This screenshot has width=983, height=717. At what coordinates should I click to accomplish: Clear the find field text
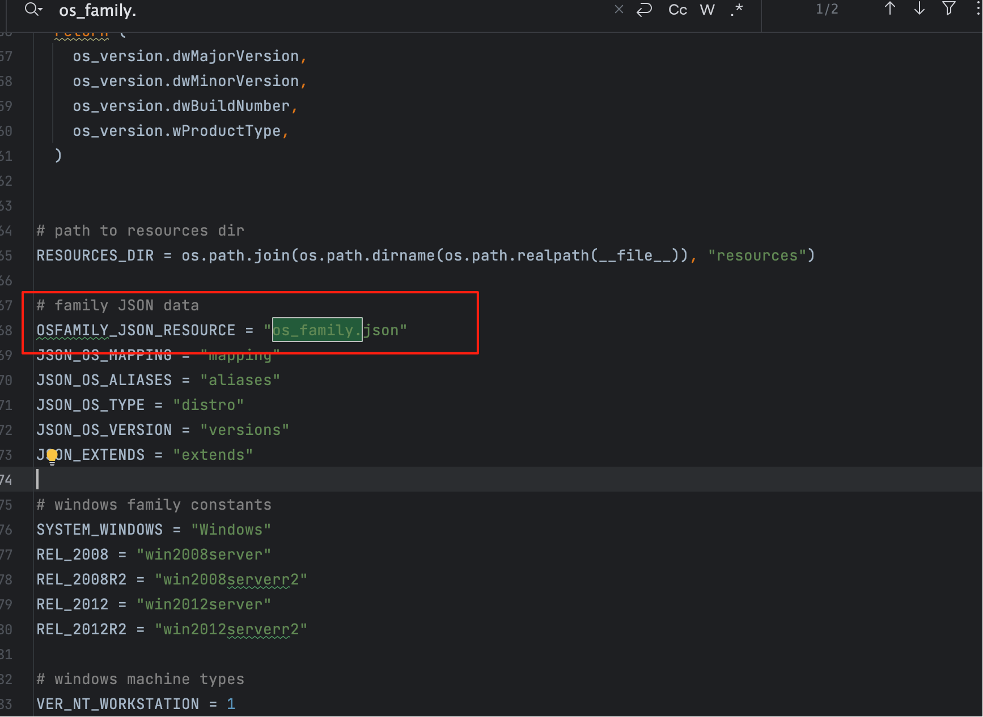tap(618, 10)
